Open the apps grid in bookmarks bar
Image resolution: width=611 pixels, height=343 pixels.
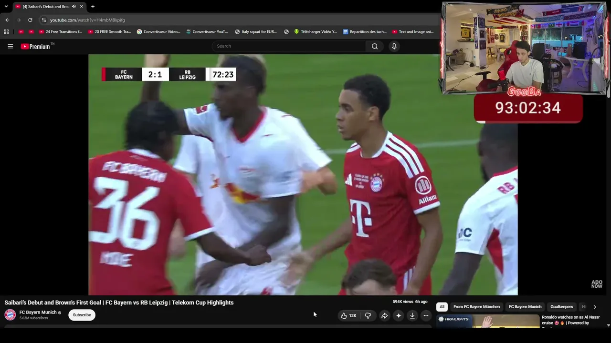pos(6,32)
